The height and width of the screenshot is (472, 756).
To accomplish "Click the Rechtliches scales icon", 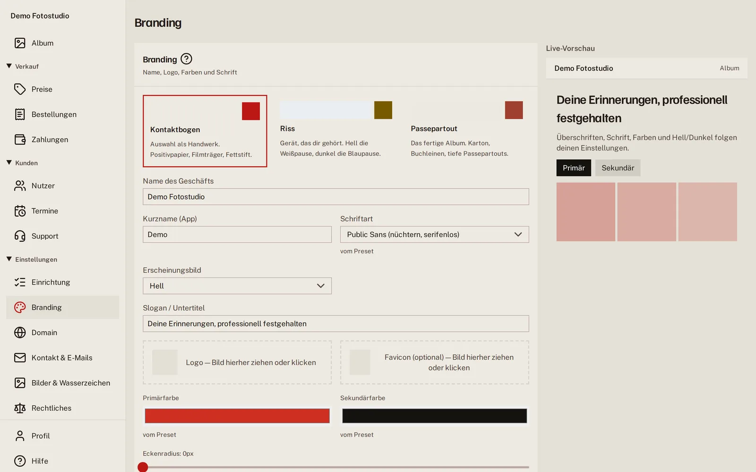I will coord(20,408).
